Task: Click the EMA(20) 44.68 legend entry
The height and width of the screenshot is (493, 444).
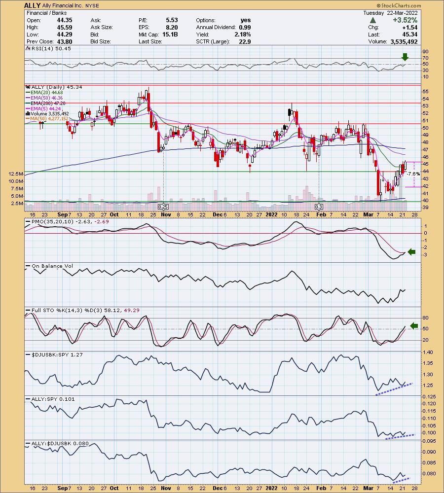Action: click(44, 93)
